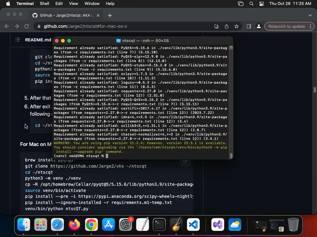Click Relaunch to update button
Screen dimensions: 317x237
click(x=286, y=27)
